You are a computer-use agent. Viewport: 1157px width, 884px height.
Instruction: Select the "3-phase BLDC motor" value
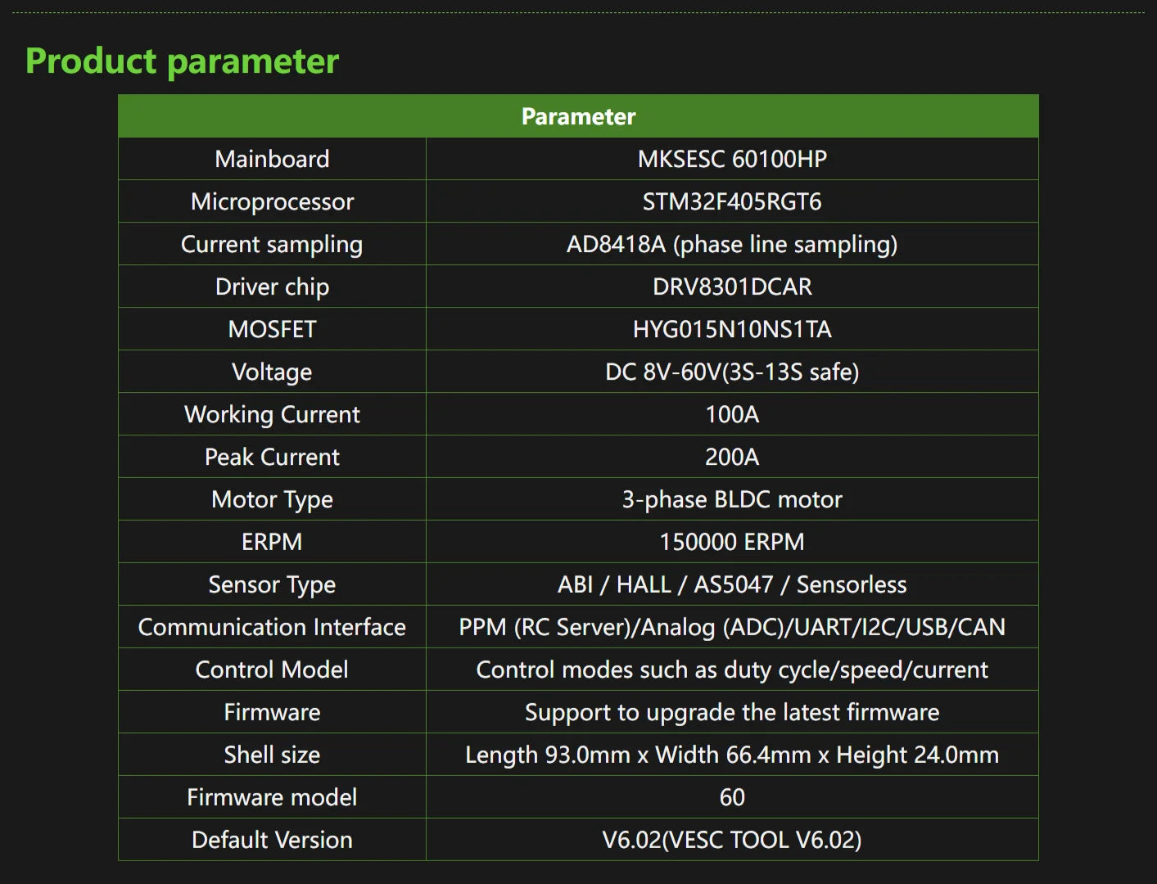732,499
